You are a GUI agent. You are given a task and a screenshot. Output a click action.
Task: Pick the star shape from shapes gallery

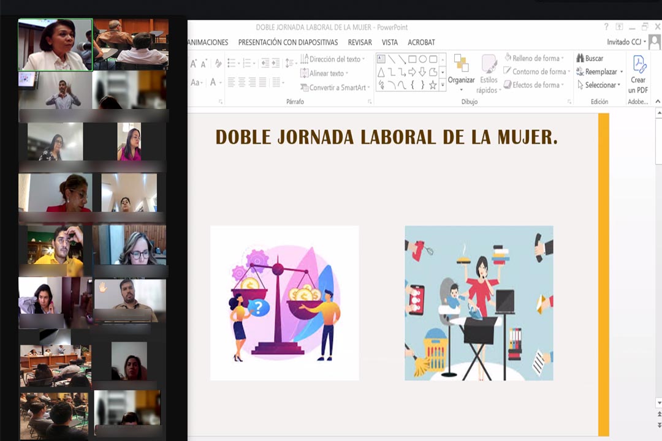433,85
